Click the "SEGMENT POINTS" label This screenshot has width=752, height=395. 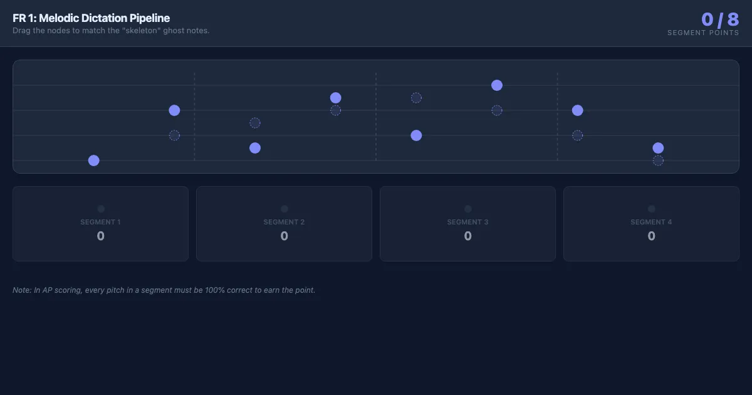pos(703,33)
